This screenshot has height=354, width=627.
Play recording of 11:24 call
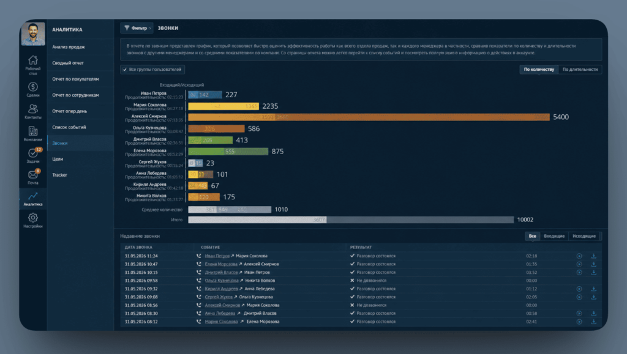pyautogui.click(x=579, y=256)
